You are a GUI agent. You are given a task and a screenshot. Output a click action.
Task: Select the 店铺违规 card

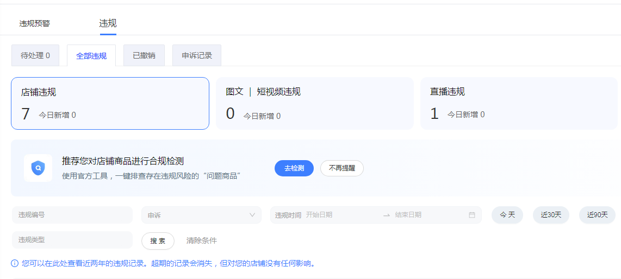[110, 103]
